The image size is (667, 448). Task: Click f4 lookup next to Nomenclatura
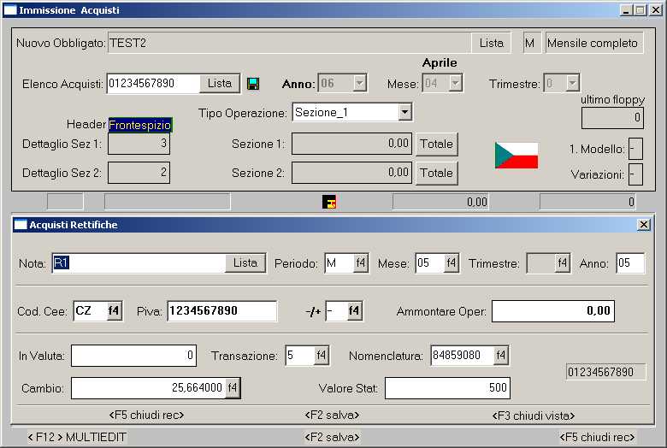501,356
